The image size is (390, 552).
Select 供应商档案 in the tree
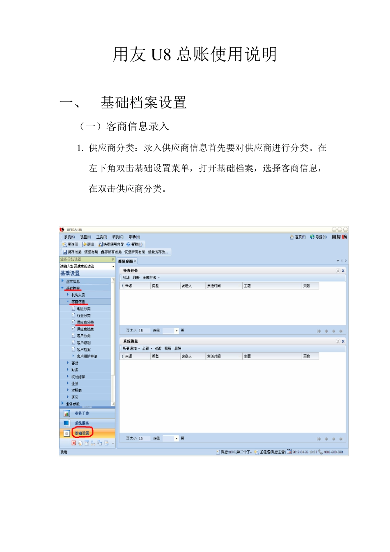tap(85, 329)
